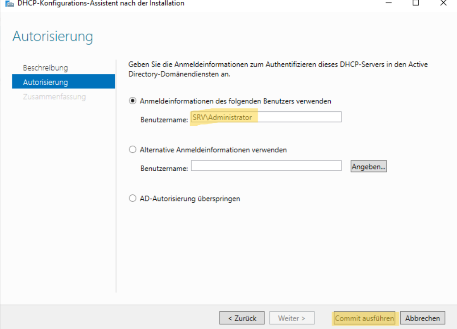Click the DHCP wizard icon in title bar
Viewport: 457px width, 329px height.
point(9,4)
